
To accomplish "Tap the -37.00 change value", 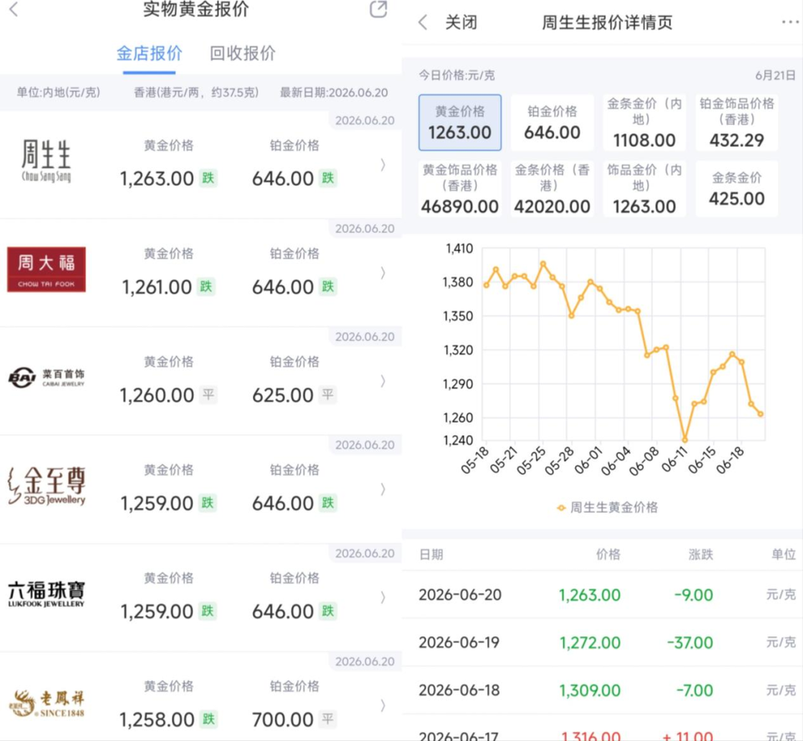I will click(x=690, y=643).
